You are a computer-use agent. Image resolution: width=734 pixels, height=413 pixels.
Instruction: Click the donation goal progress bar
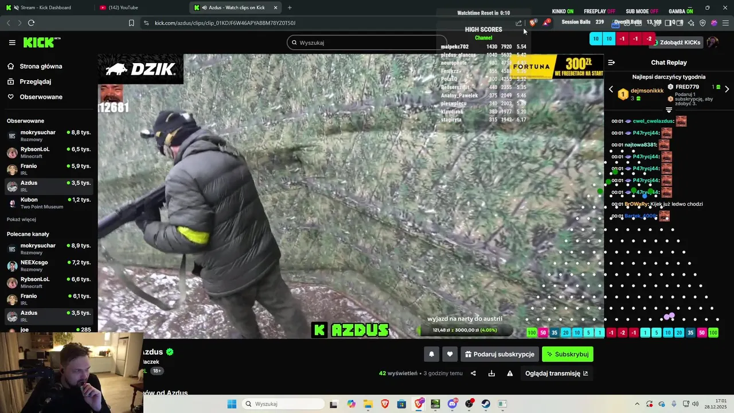[x=466, y=330]
